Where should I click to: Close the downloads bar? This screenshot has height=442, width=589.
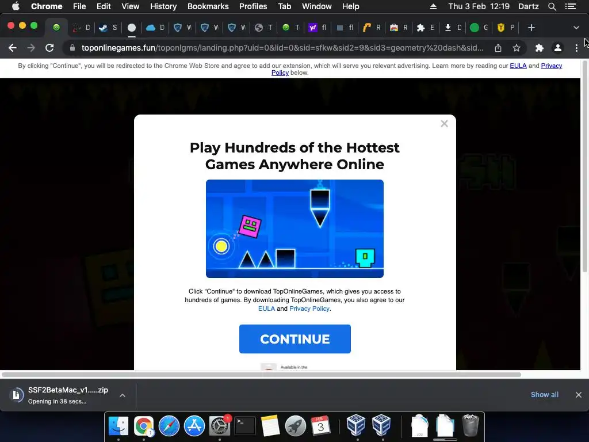pyautogui.click(x=579, y=395)
